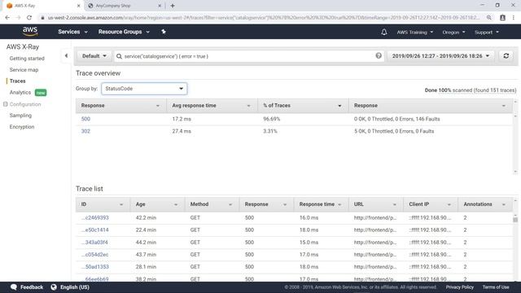Sort trace list by ID column
The height and width of the screenshot is (293, 521).
tap(103, 204)
